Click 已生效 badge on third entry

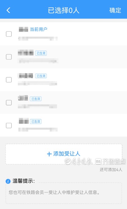click(x=41, y=76)
